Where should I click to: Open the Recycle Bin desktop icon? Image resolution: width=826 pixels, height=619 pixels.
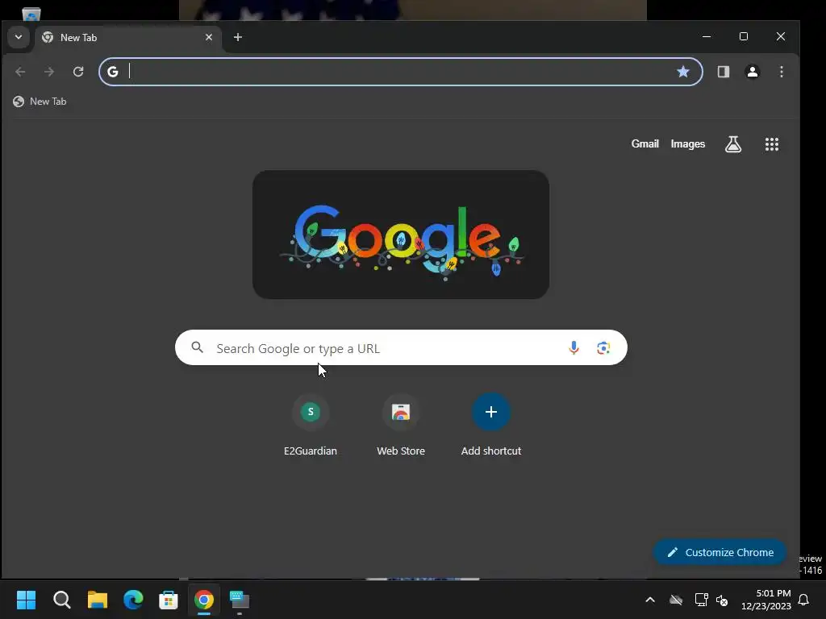pyautogui.click(x=31, y=13)
